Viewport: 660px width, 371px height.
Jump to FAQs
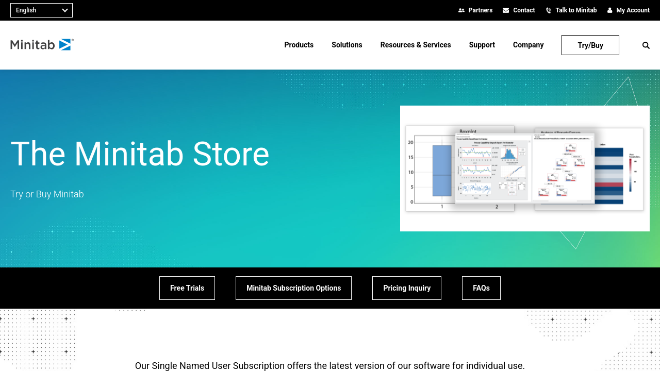[481, 288]
